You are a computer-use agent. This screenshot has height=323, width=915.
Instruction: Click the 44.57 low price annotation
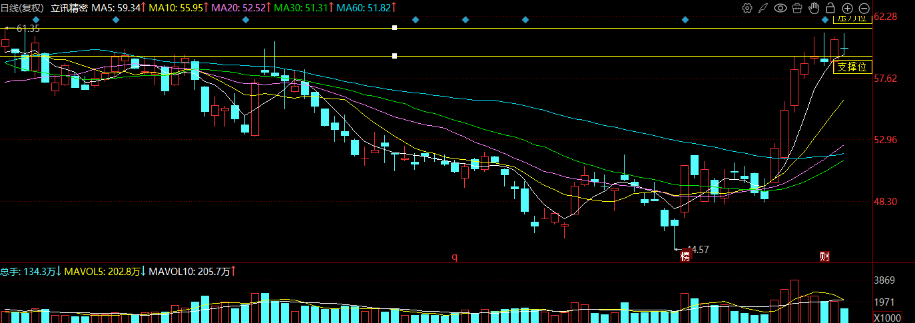pyautogui.click(x=697, y=250)
